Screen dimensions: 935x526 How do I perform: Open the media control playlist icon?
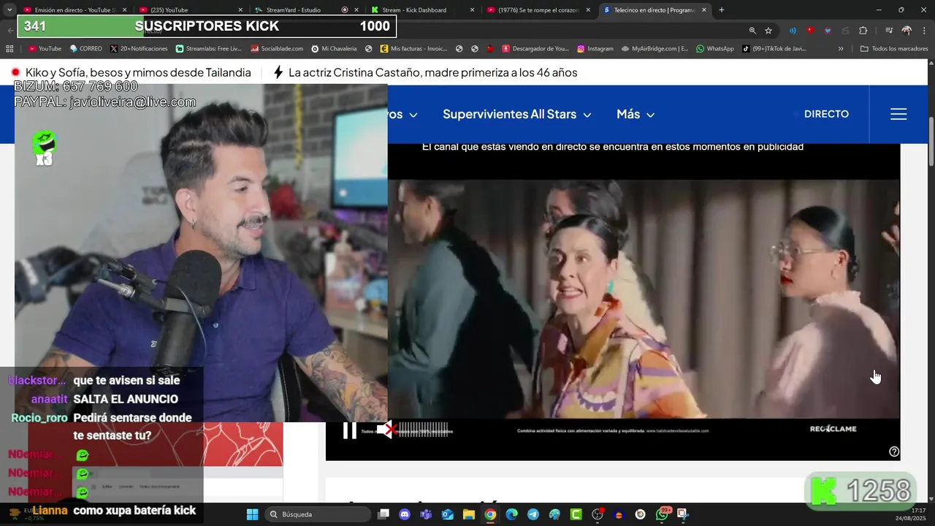point(889,31)
